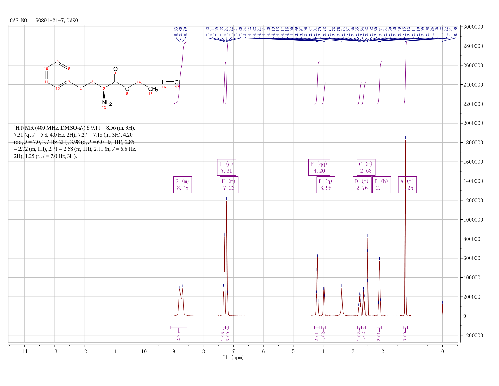
Task: Select the I (q) 7.31 multiplet box
Action: (x=227, y=167)
